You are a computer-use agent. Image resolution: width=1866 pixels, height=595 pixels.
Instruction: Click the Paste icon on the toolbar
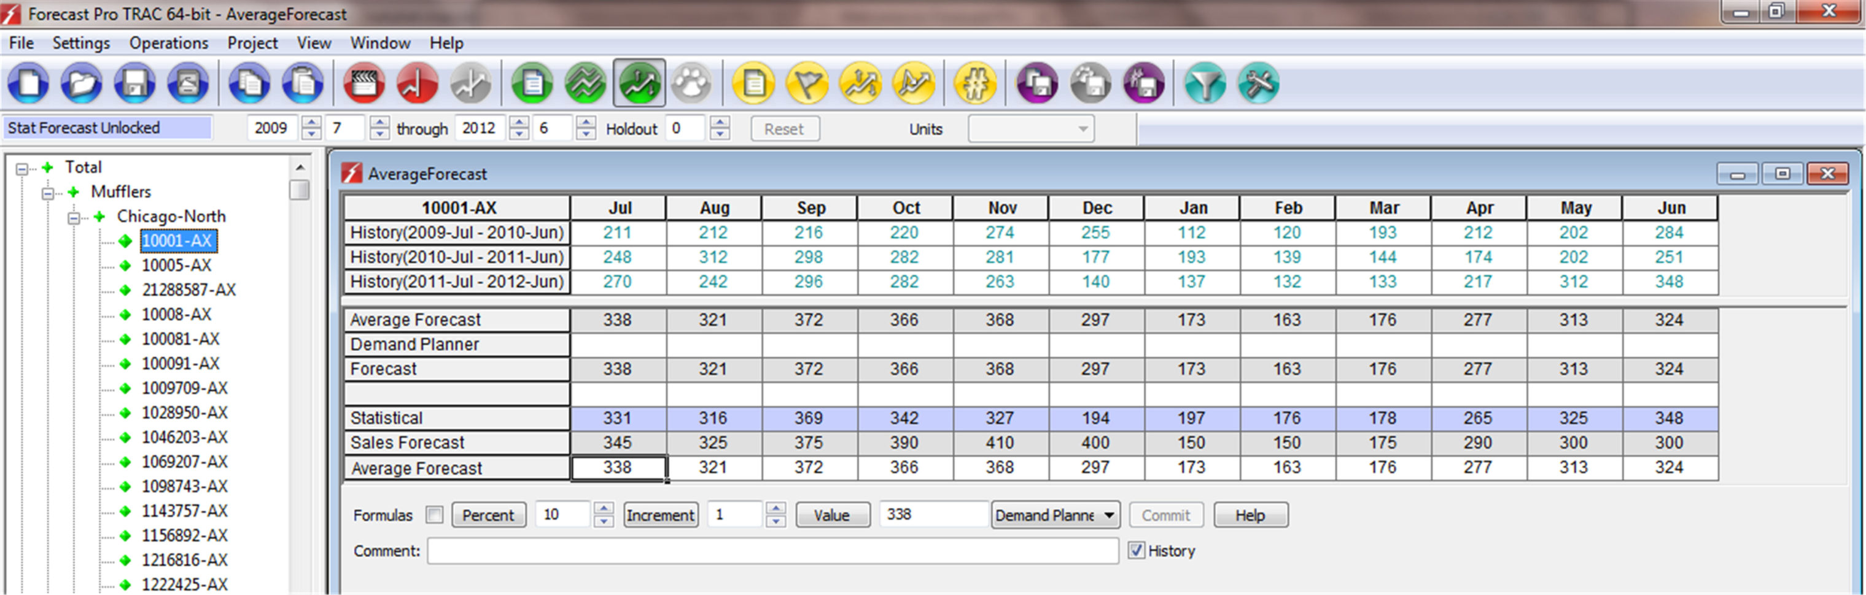pyautogui.click(x=302, y=83)
